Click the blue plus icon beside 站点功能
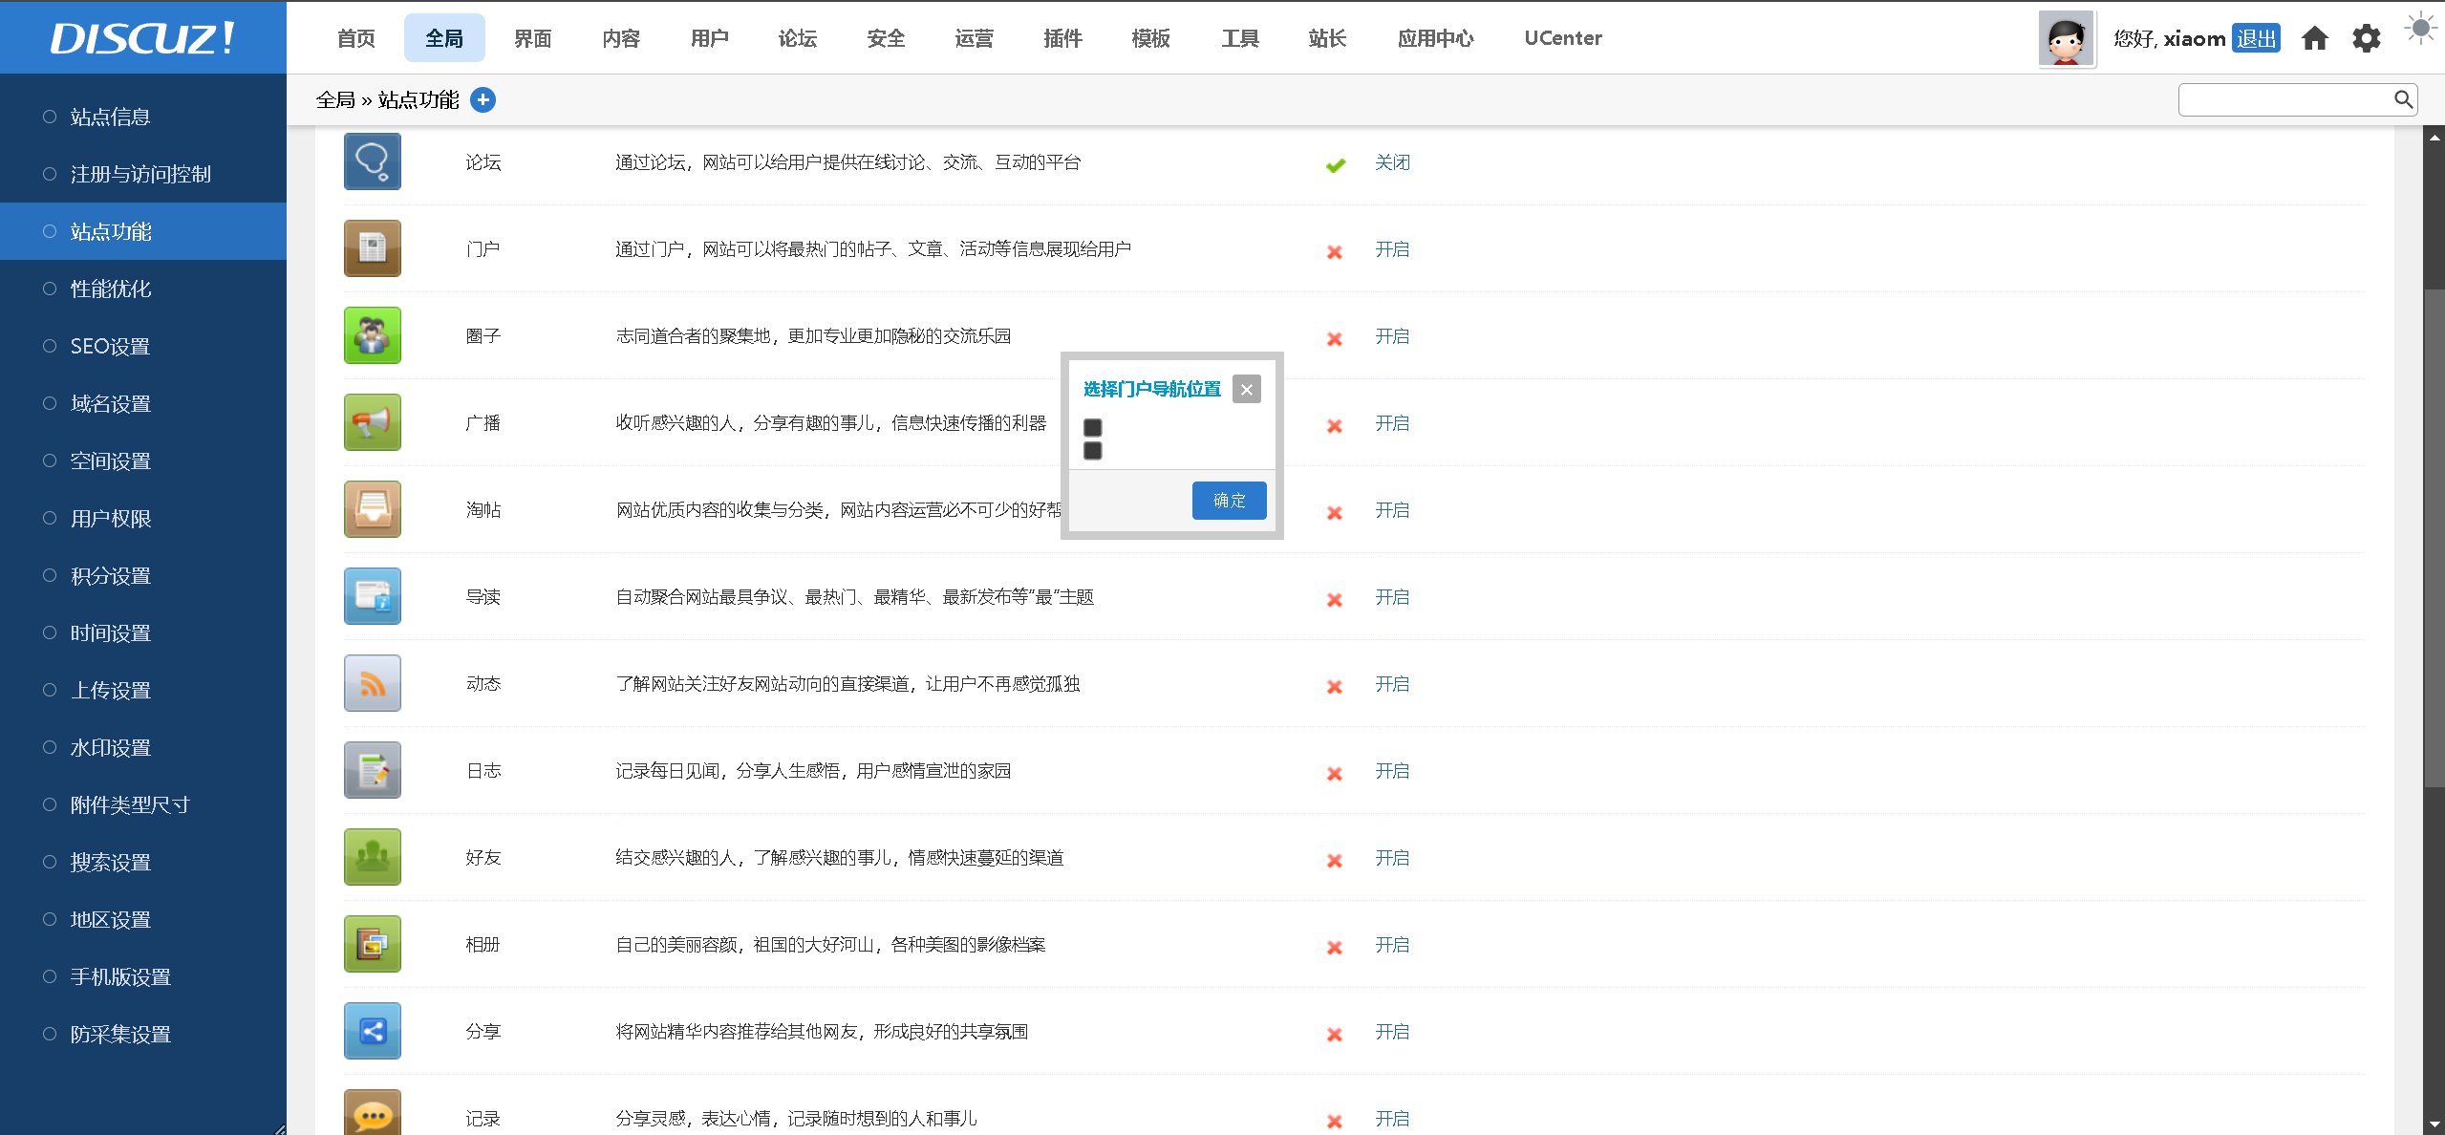This screenshot has height=1135, width=2445. pyautogui.click(x=483, y=99)
